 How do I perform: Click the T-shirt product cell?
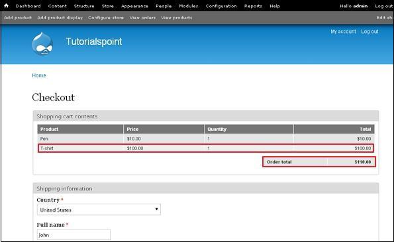47,148
